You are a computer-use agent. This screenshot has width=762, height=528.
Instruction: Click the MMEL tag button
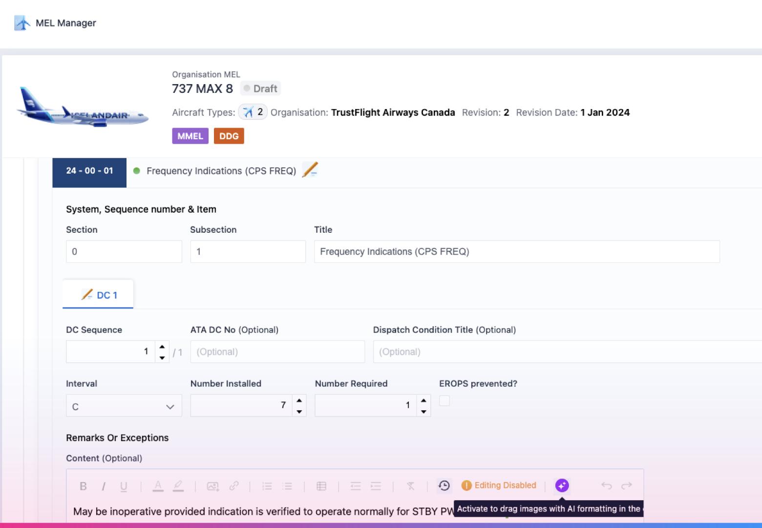pyautogui.click(x=190, y=136)
